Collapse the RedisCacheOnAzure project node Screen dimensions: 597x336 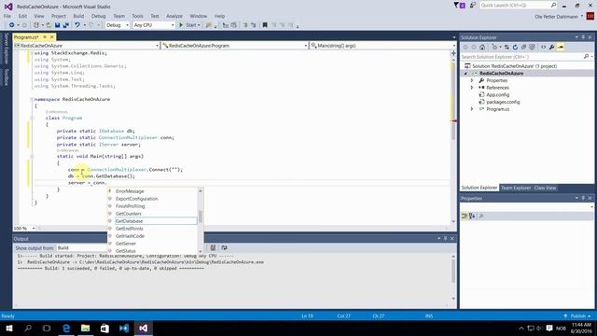point(465,73)
